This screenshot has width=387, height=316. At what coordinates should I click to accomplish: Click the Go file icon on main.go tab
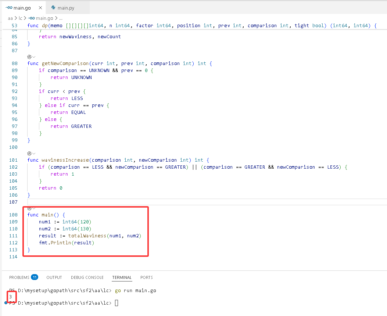click(9, 8)
